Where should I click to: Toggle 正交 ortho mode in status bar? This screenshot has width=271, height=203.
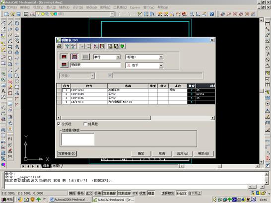click(89, 193)
